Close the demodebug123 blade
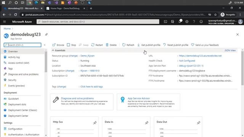 point(238,35)
